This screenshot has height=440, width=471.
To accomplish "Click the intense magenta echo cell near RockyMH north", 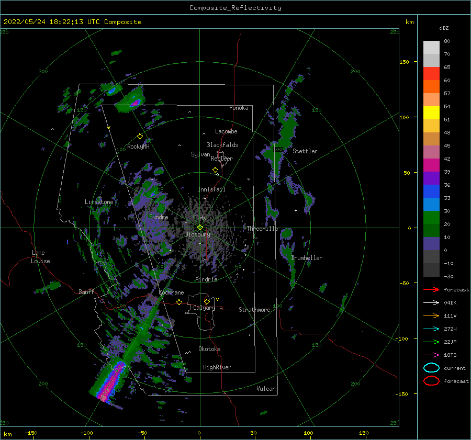I will (135, 103).
